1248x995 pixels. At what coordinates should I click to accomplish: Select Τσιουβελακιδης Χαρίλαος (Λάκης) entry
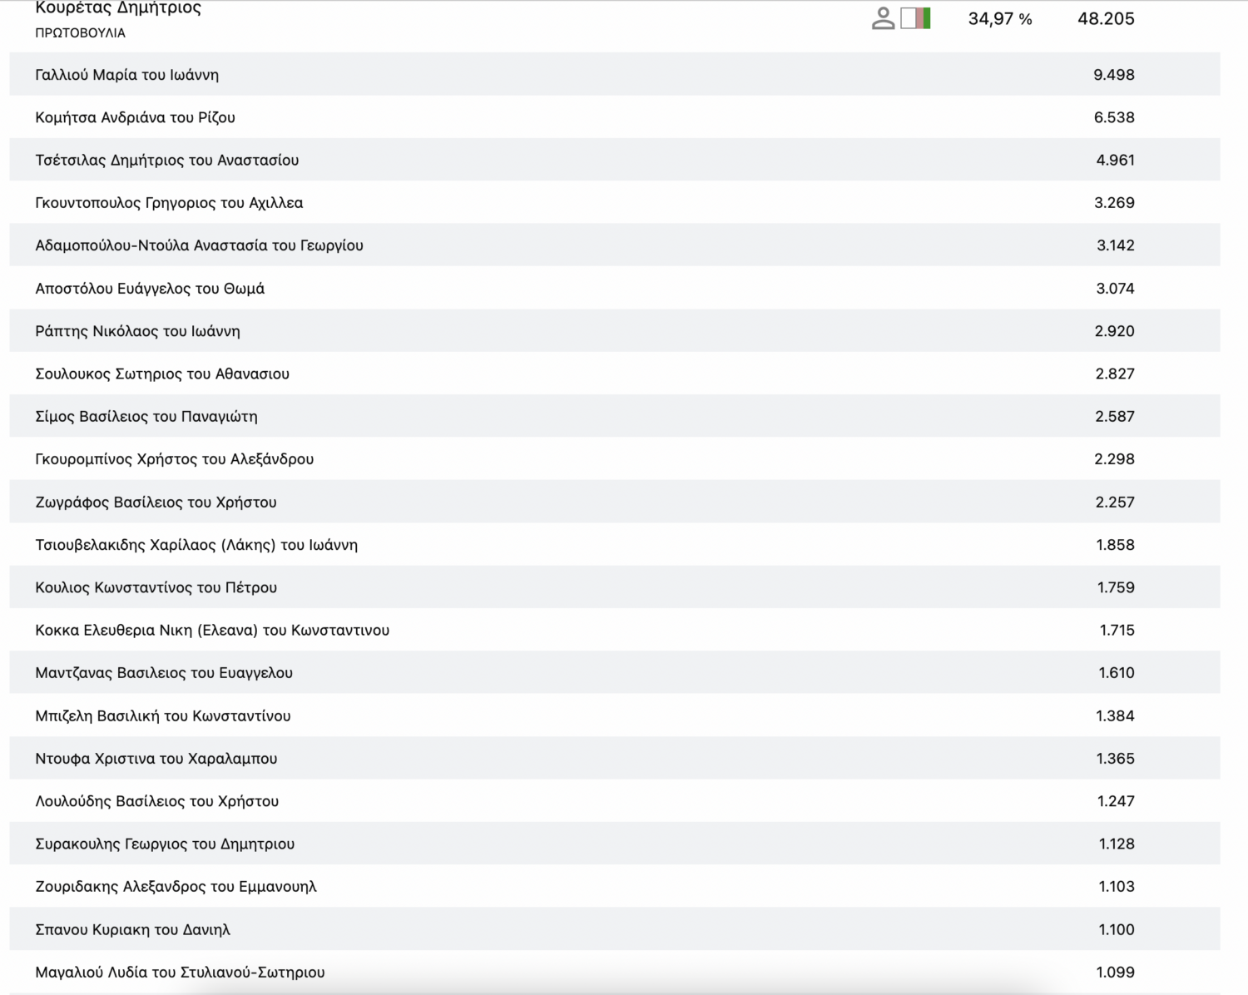pos(196,545)
